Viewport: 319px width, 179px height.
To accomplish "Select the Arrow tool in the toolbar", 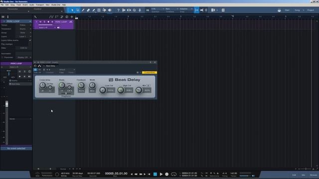I will pyautogui.click(x=72, y=10).
